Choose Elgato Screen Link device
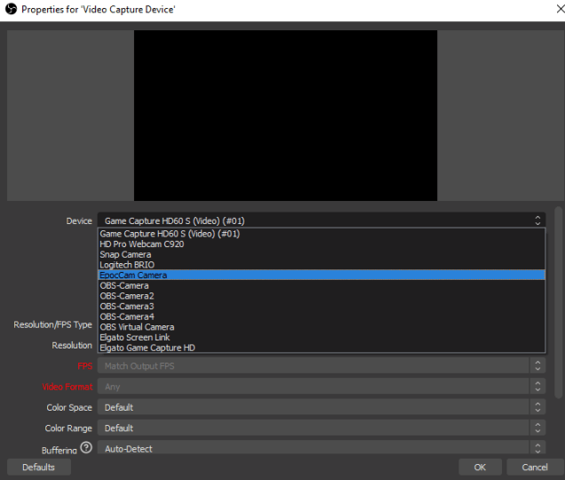565x480 pixels. pos(321,338)
